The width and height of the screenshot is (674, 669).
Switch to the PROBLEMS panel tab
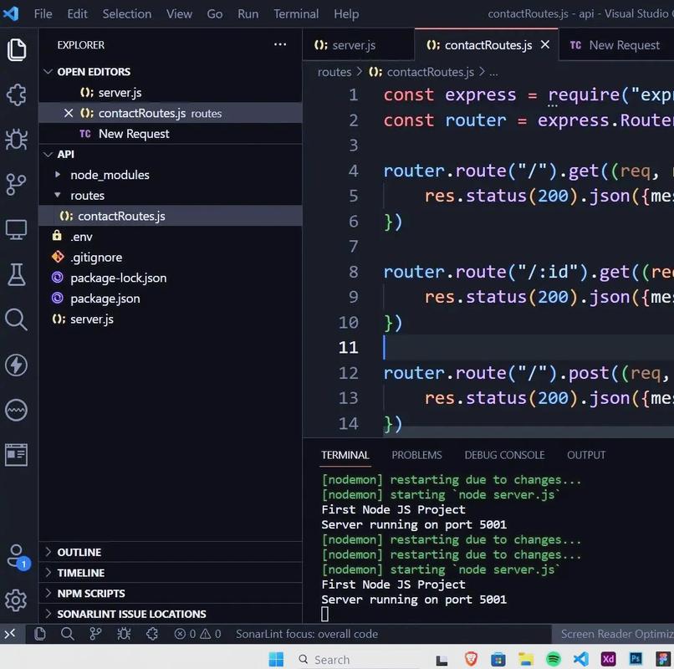click(x=416, y=455)
